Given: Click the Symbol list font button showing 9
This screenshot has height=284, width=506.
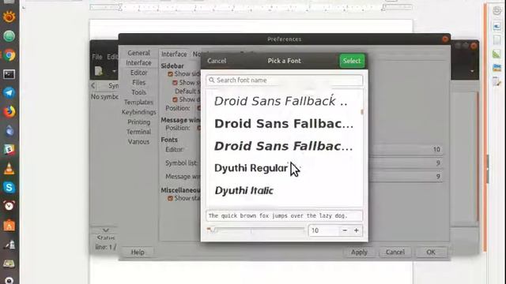Looking at the screenshot, I should click(406, 163).
